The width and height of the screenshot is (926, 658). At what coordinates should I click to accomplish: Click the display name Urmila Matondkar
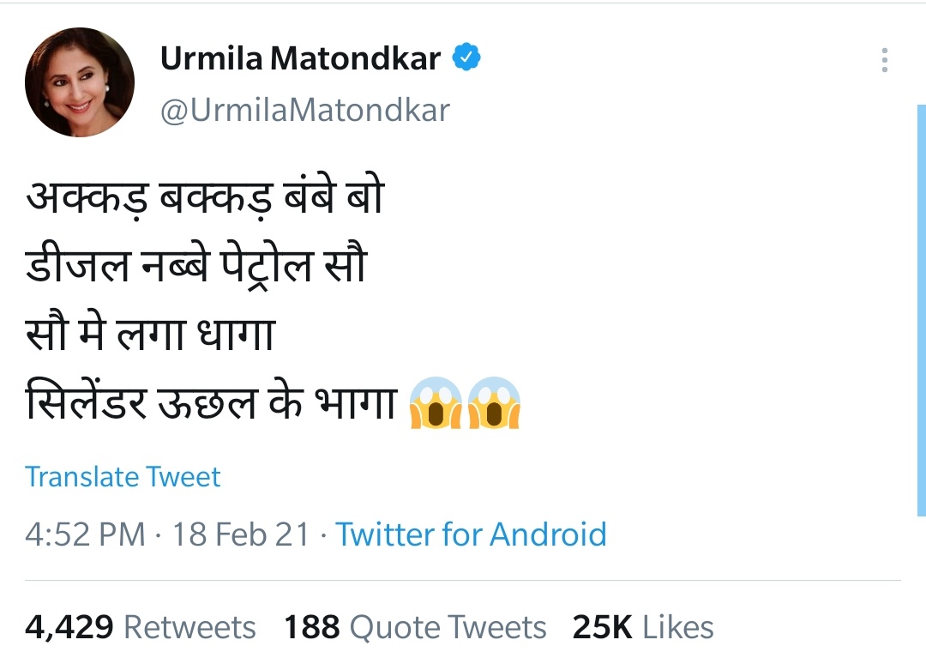300,58
